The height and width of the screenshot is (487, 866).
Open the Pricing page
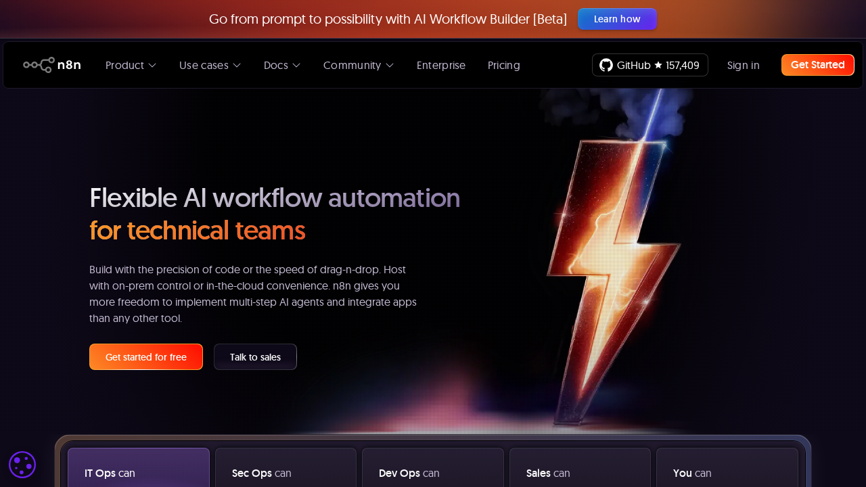click(x=503, y=65)
